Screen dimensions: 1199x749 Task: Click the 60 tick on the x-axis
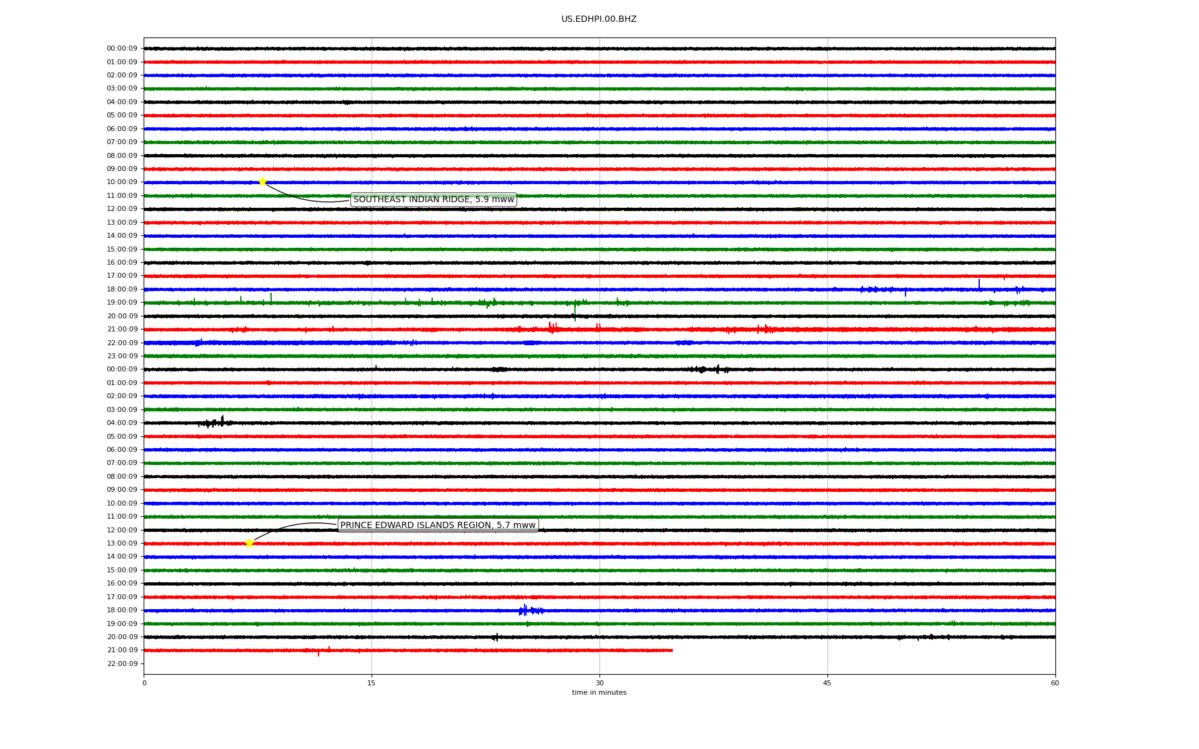1055,683
